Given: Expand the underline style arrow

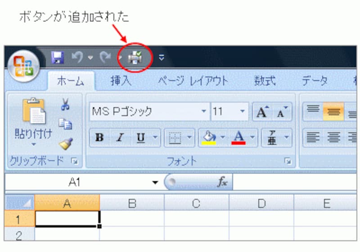Looking at the screenshot, I should 155,138.
